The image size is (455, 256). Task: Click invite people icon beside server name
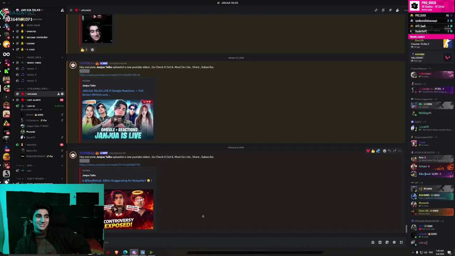pyautogui.click(x=63, y=10)
